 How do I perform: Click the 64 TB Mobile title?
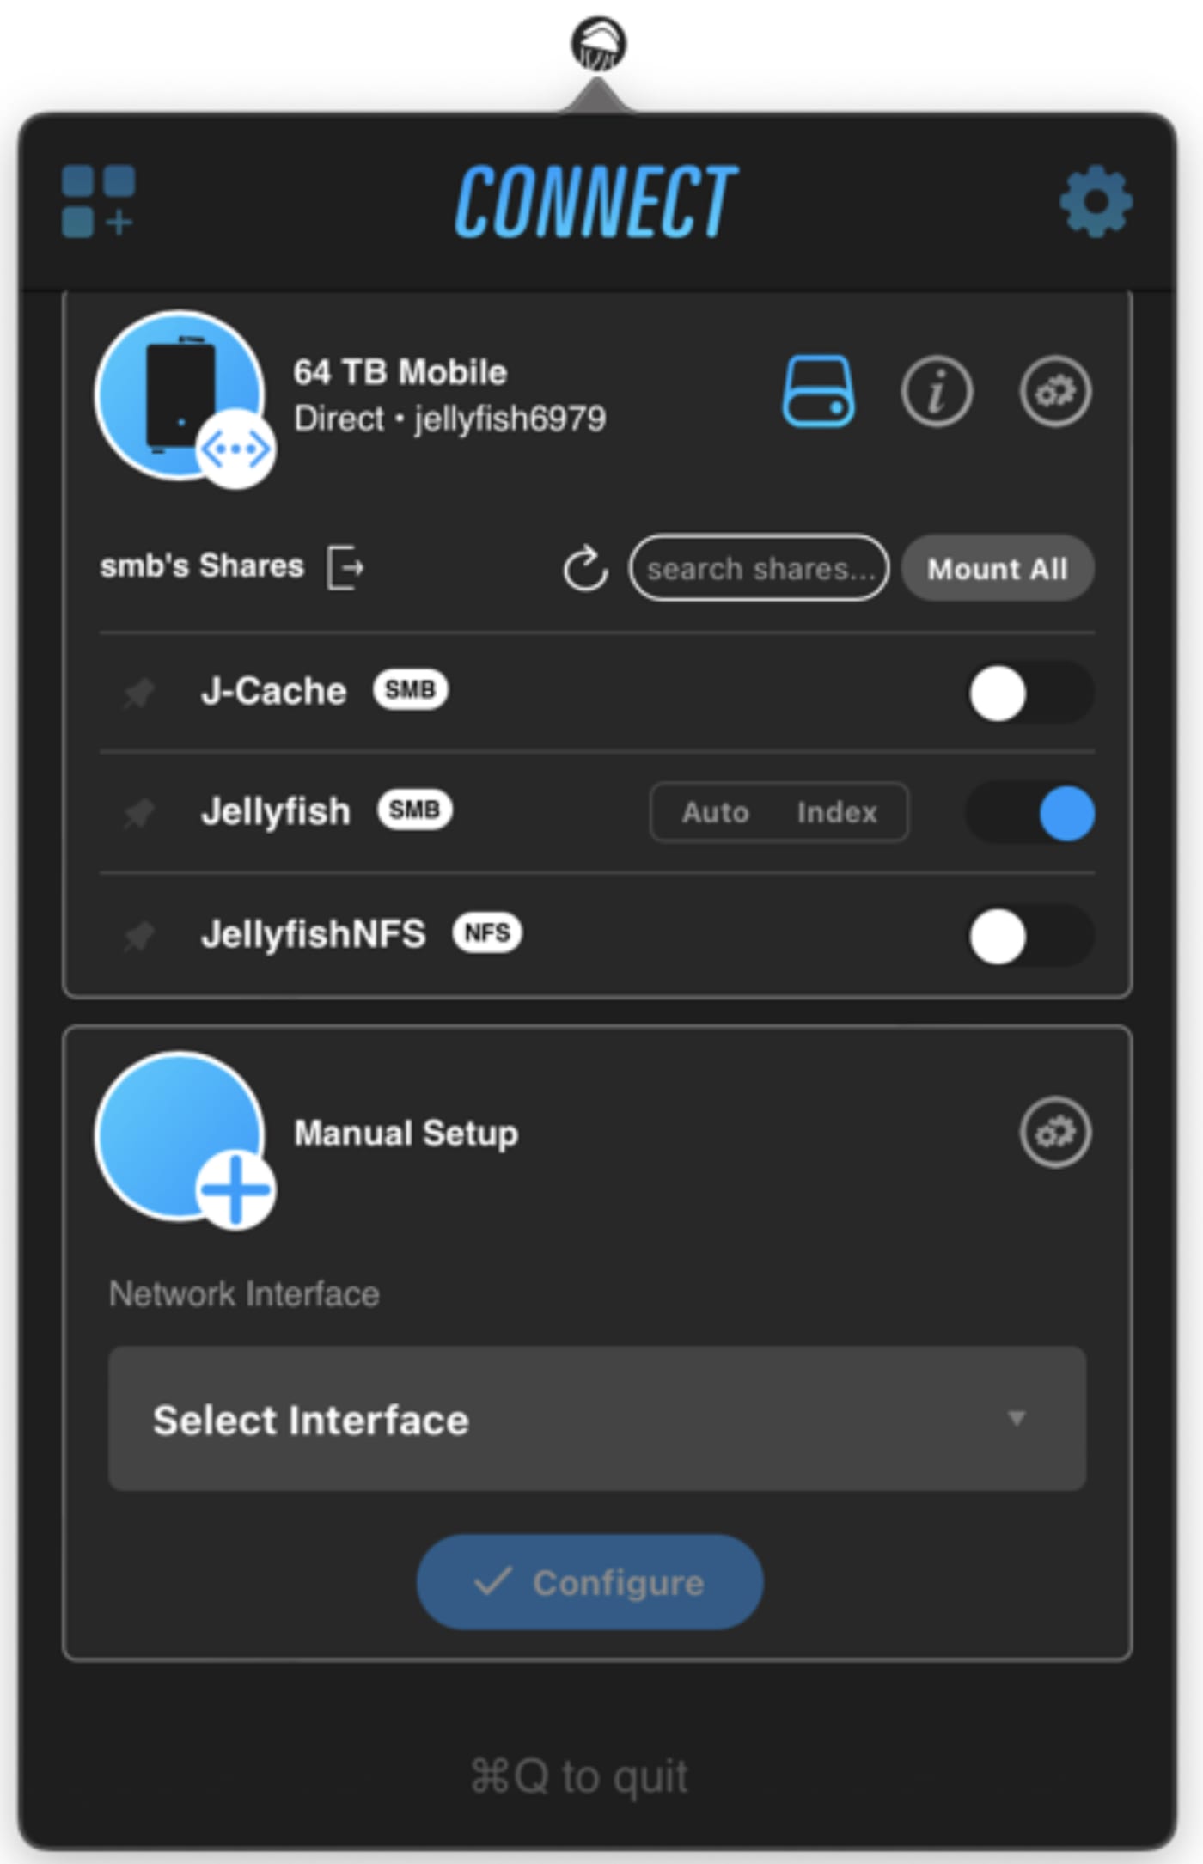pos(400,372)
